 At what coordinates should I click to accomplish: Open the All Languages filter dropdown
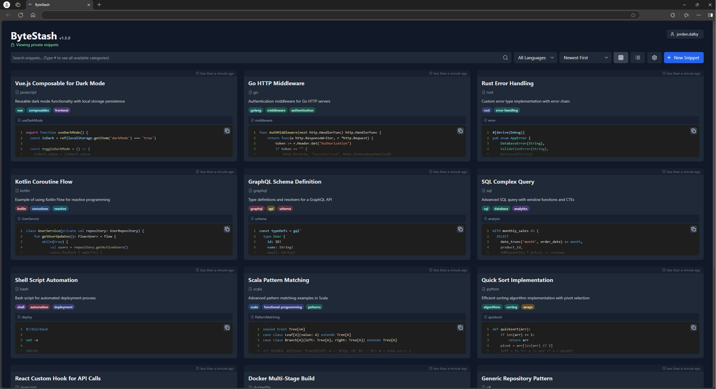[x=535, y=58]
